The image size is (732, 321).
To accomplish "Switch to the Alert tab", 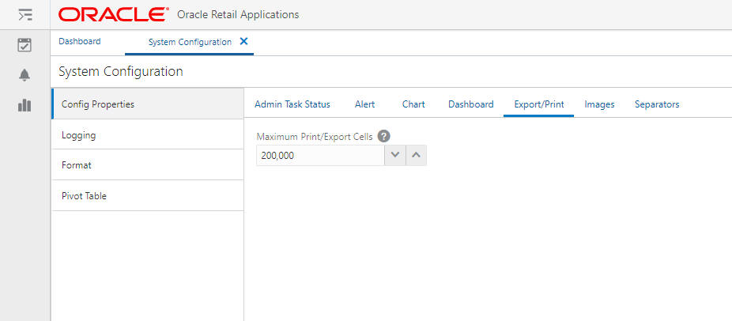I will click(x=364, y=104).
